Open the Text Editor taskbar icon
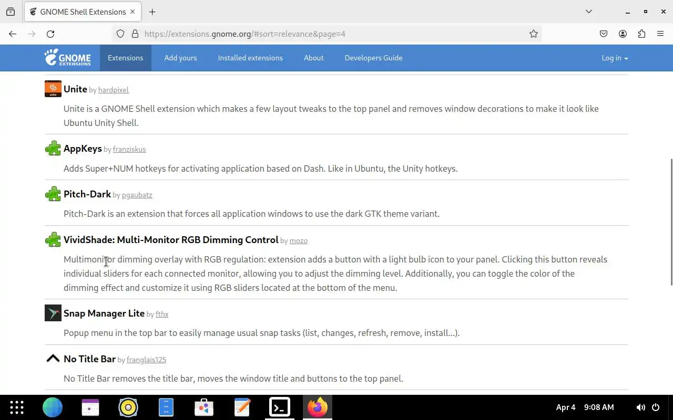 [242, 407]
